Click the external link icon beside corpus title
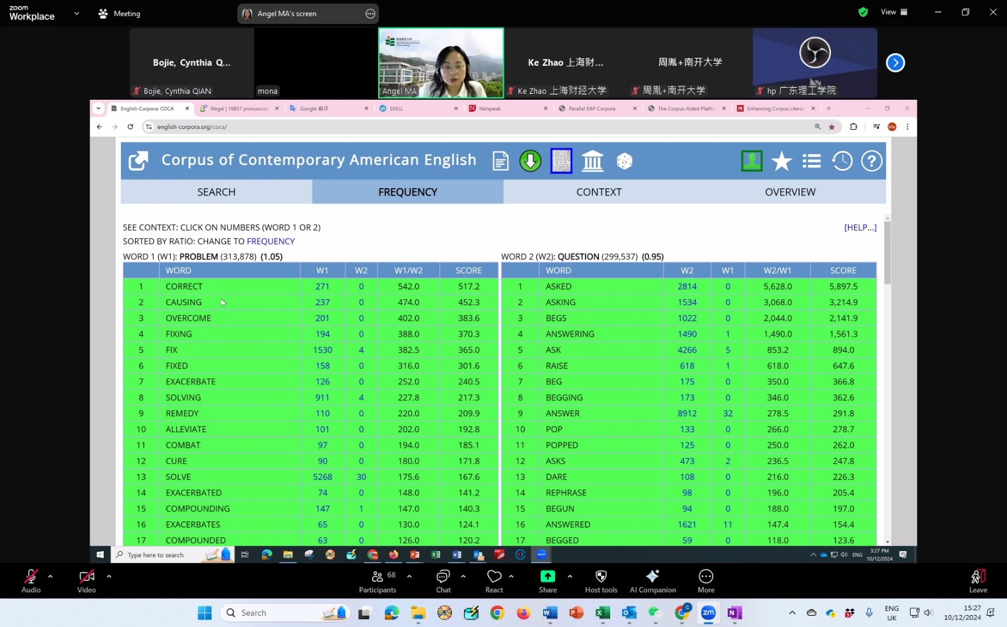Viewport: 1007px width, 627px height. pos(138,160)
